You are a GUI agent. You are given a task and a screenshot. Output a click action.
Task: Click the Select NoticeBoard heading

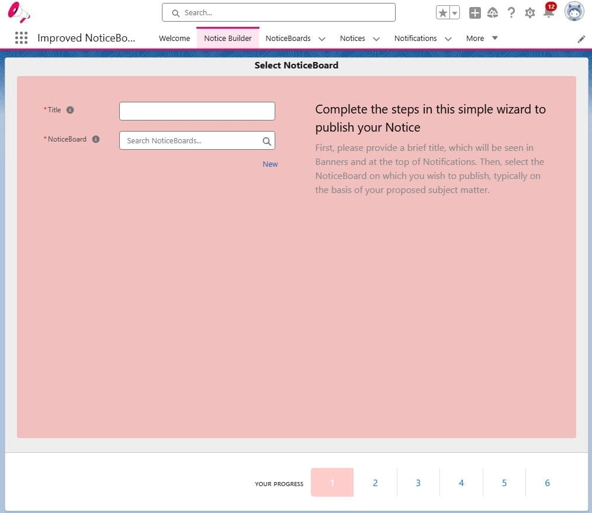coord(296,66)
